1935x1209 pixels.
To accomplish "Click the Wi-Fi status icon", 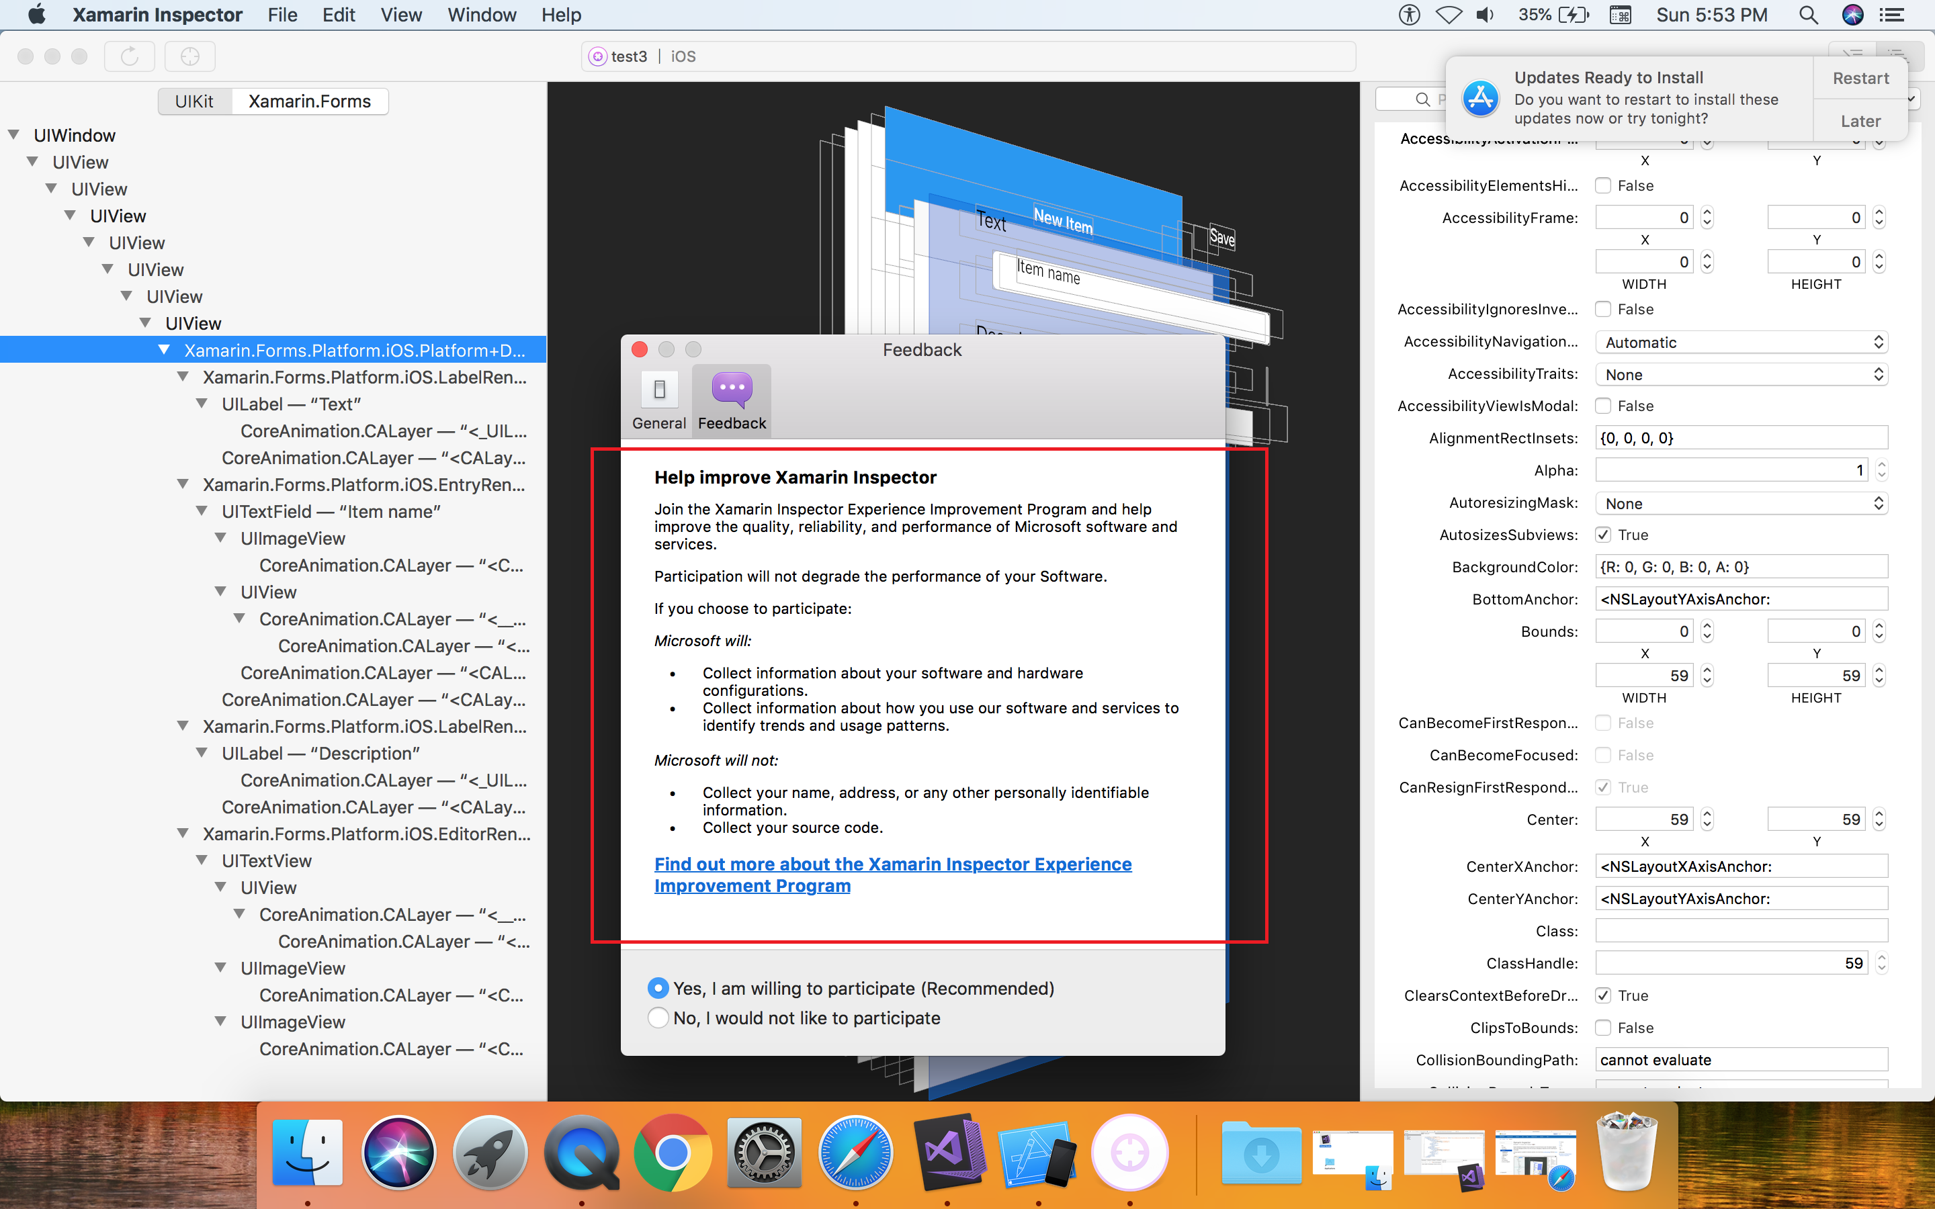I will (1448, 14).
